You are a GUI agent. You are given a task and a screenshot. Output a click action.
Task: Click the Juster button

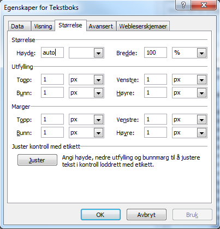[x=37, y=160]
